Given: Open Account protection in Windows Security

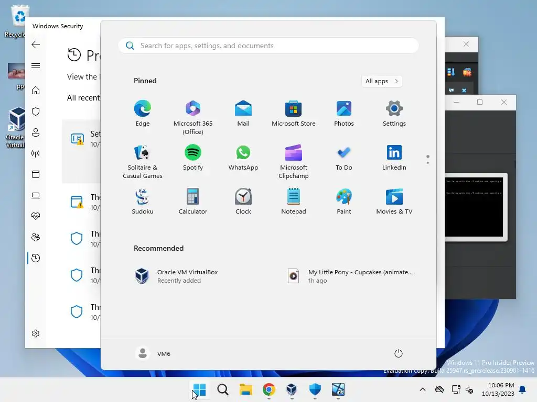Looking at the screenshot, I should point(36,132).
